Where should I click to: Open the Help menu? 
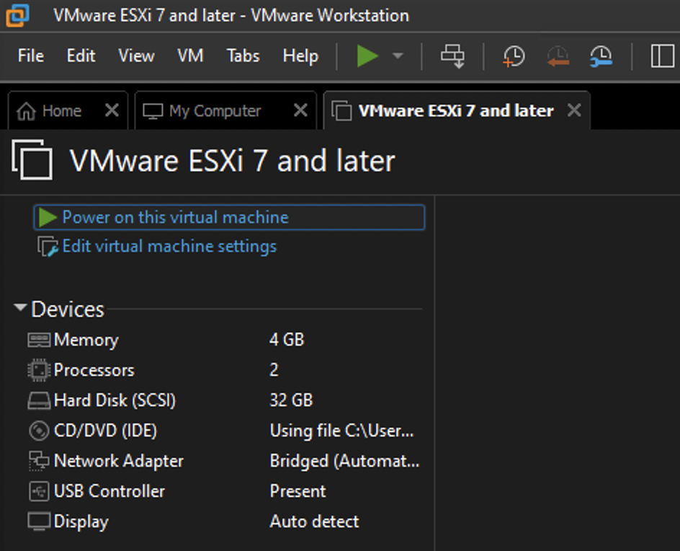[x=300, y=56]
